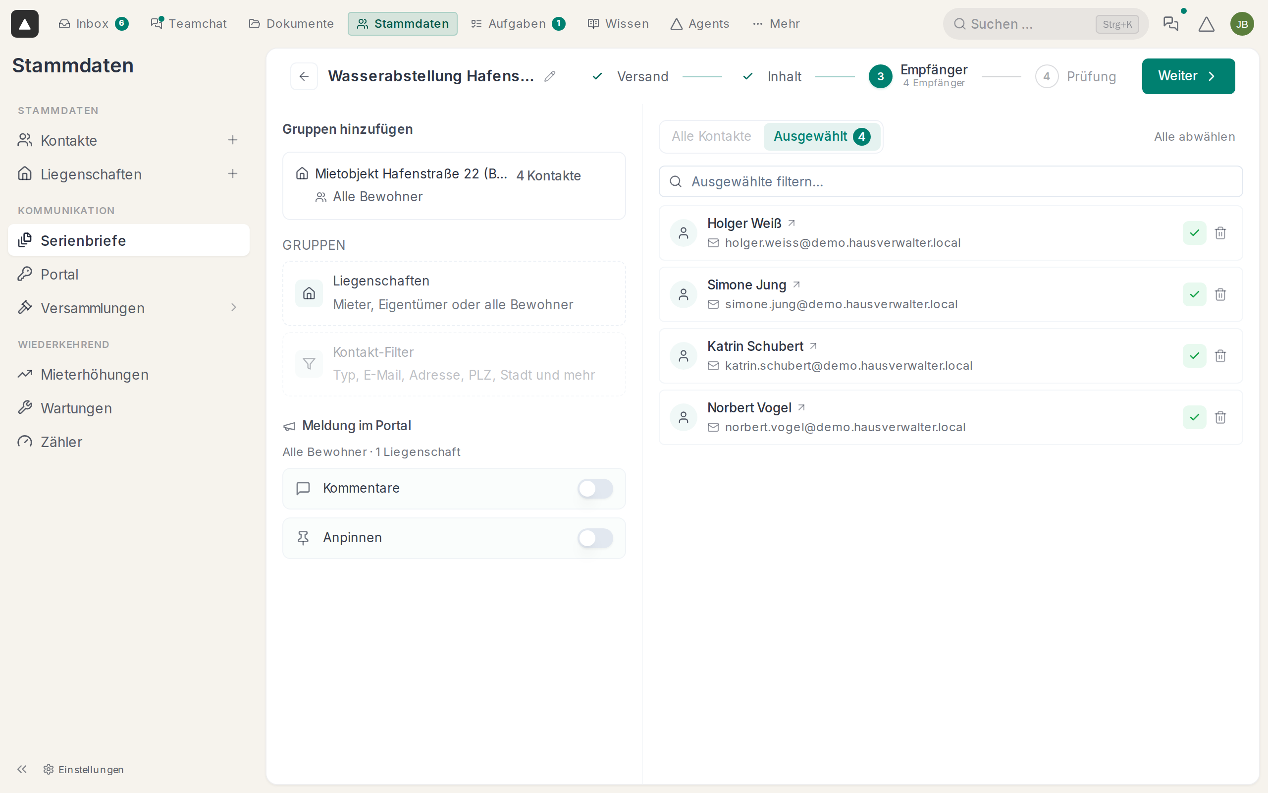The height and width of the screenshot is (793, 1268).
Task: Uncheck the green checkmark for Holger Weiß
Action: pos(1194,233)
